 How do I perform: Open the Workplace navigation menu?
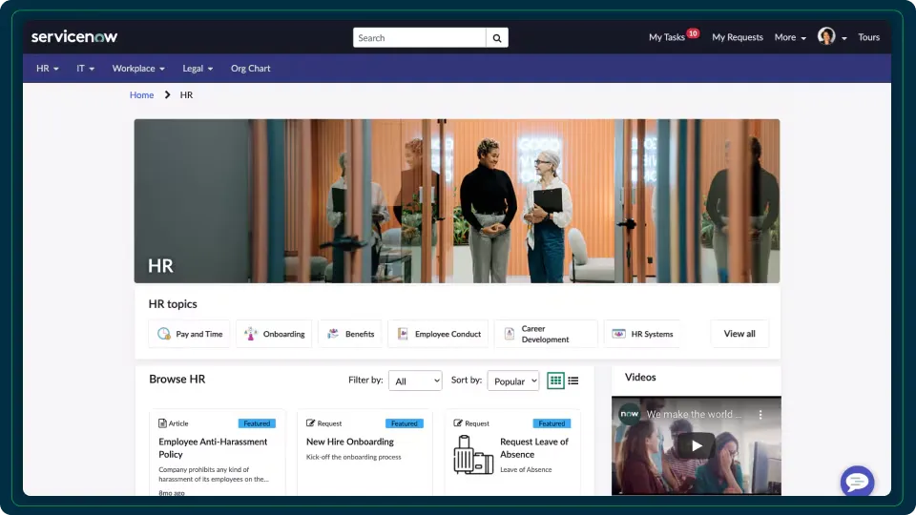tap(138, 69)
